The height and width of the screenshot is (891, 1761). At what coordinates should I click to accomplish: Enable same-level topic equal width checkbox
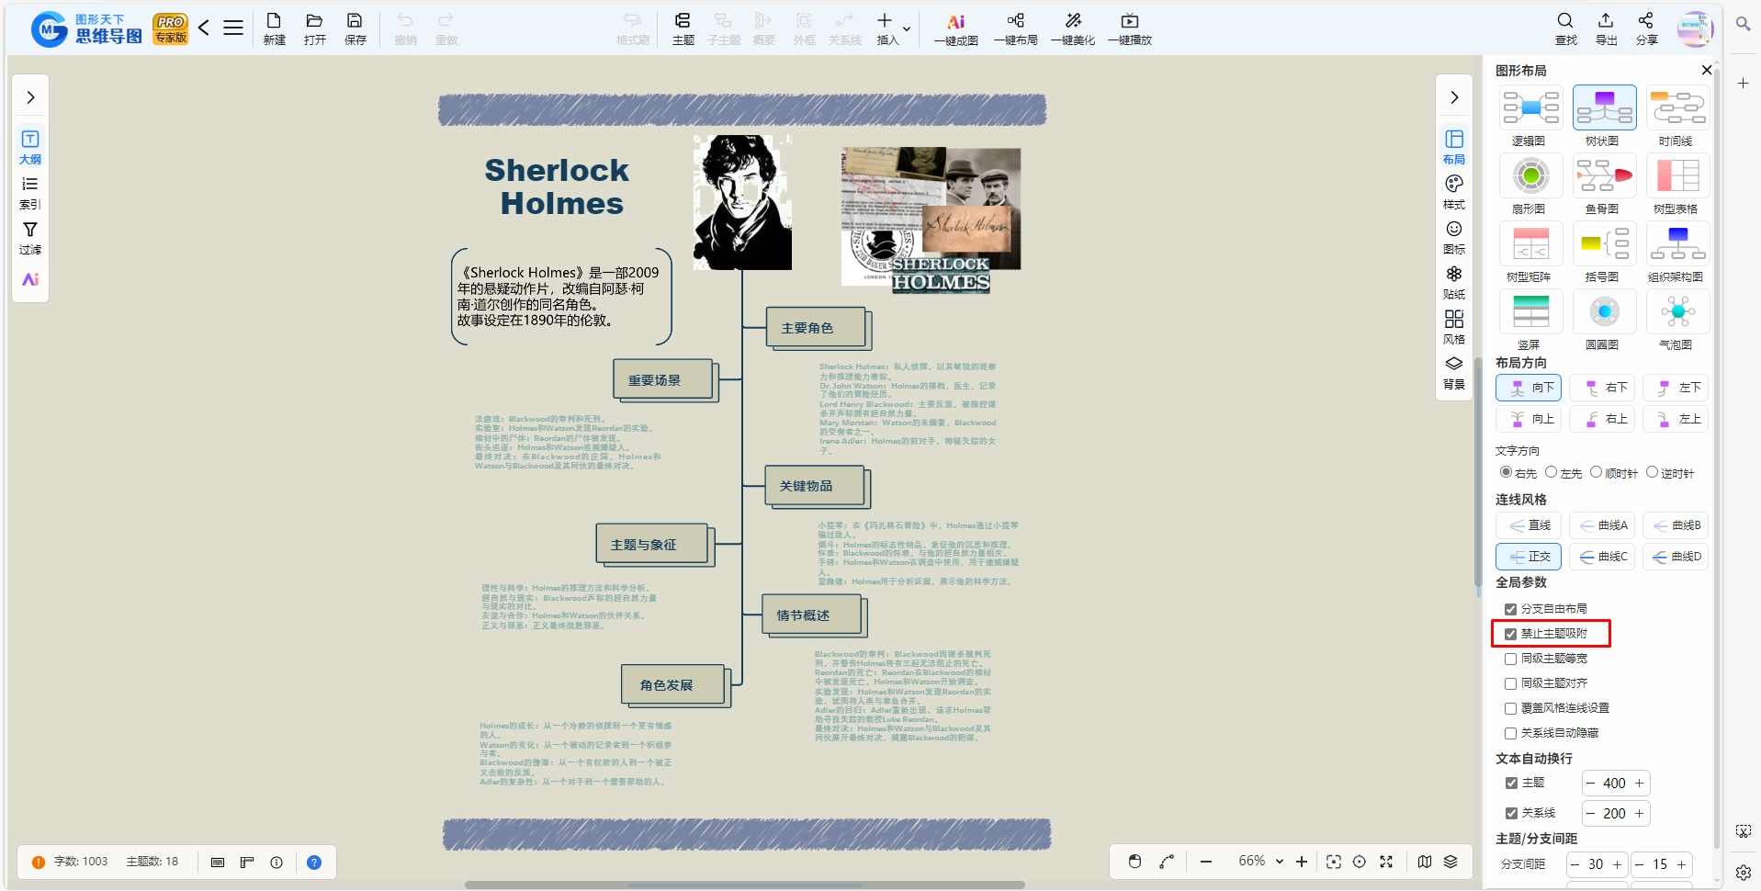pyautogui.click(x=1510, y=659)
